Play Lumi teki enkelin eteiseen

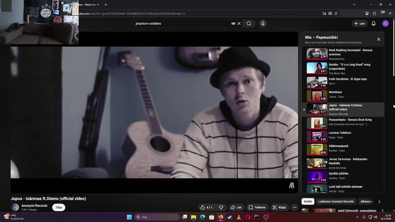point(343,189)
